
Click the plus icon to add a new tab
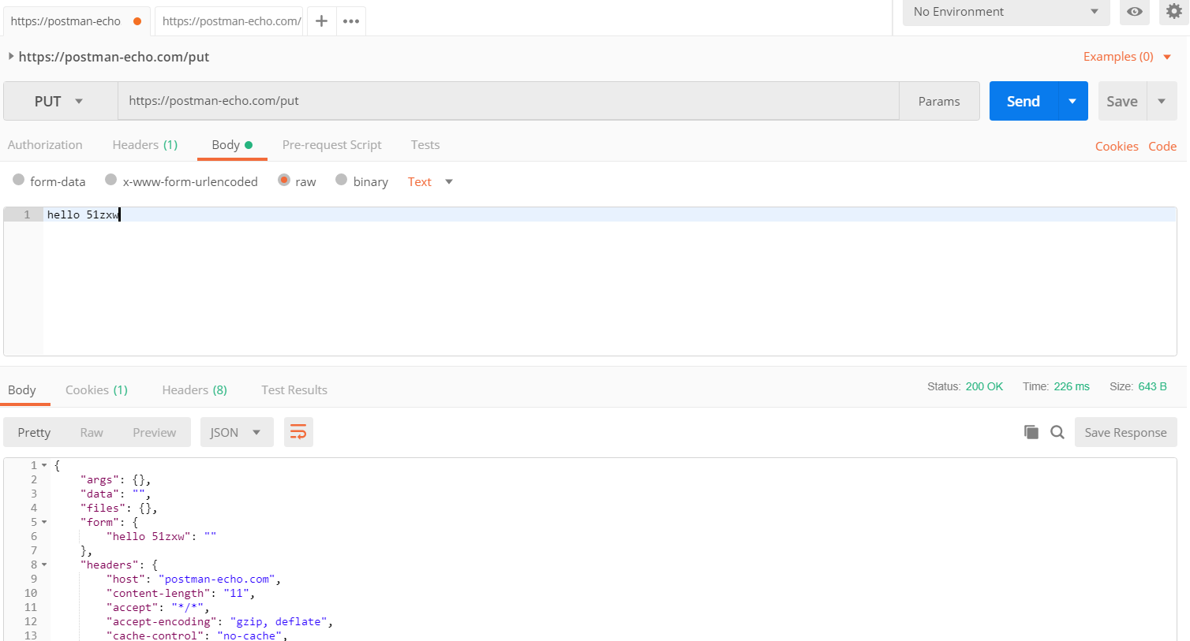coord(321,21)
